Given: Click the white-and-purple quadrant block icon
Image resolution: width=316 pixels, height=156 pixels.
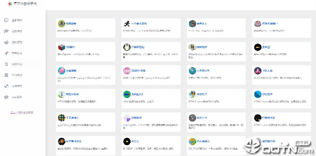Looking at the screenshot, I should pyautogui.click(x=127, y=118).
